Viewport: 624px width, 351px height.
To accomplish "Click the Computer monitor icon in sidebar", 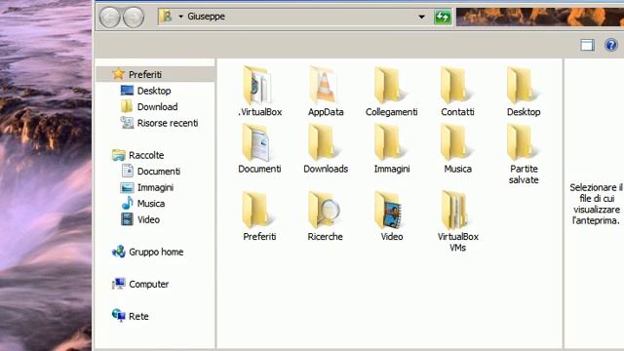I will [119, 284].
